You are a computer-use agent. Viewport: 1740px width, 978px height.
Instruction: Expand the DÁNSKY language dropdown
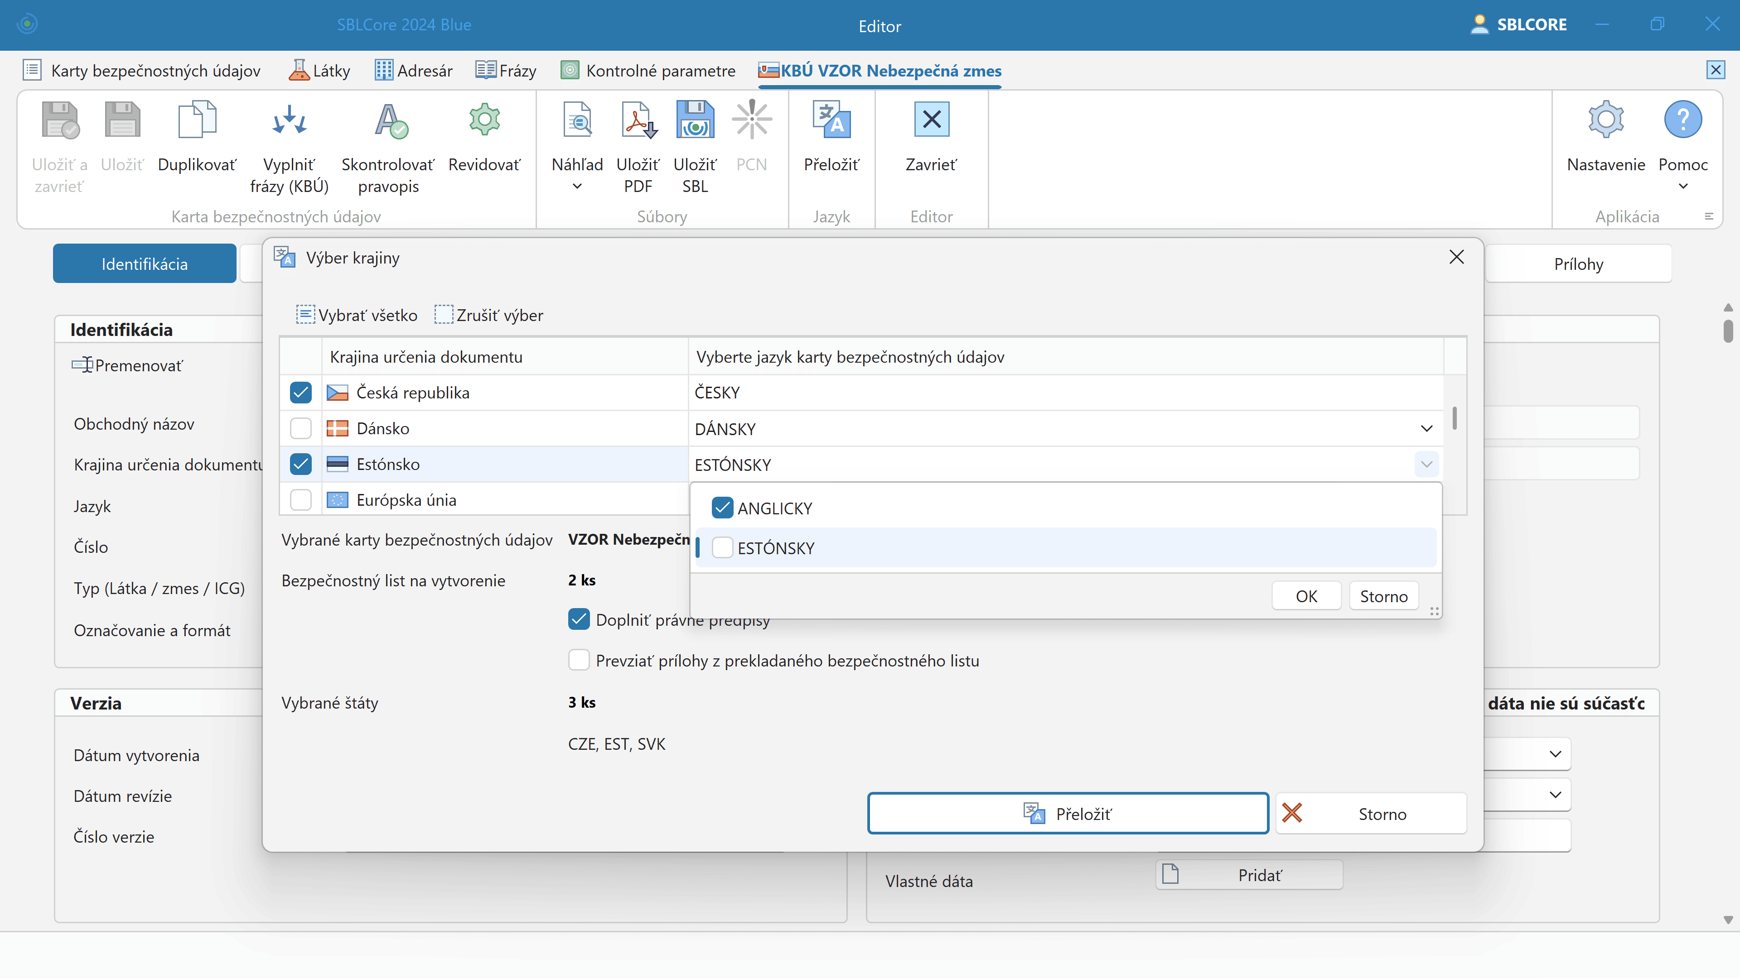[1426, 429]
